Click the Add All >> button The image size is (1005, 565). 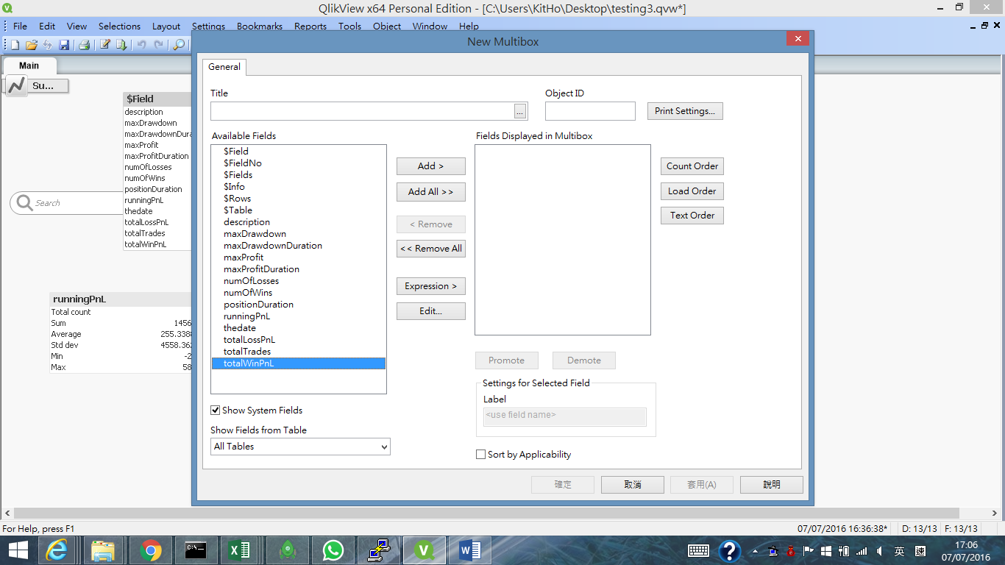coord(431,192)
